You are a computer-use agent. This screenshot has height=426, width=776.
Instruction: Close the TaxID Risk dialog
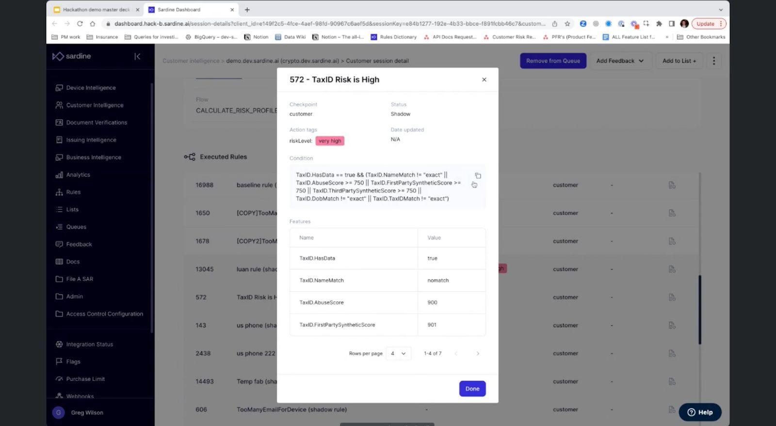pos(484,79)
